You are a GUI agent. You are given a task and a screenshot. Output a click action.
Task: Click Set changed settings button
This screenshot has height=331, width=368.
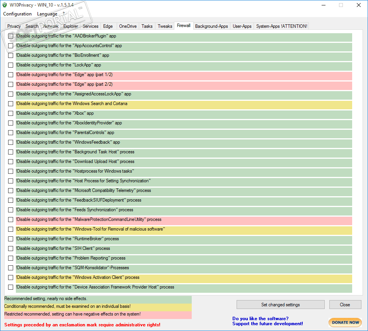point(281,304)
